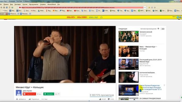
Task: Open '20 САМЫХ ГРАНДИОЗНЫХ' video title
Action: 150,98
